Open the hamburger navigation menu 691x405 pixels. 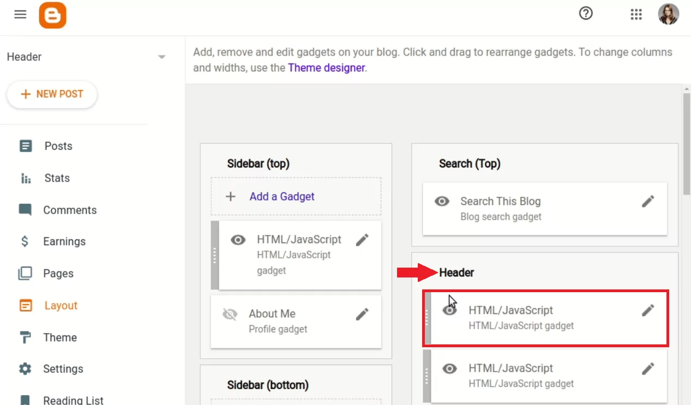(x=20, y=14)
